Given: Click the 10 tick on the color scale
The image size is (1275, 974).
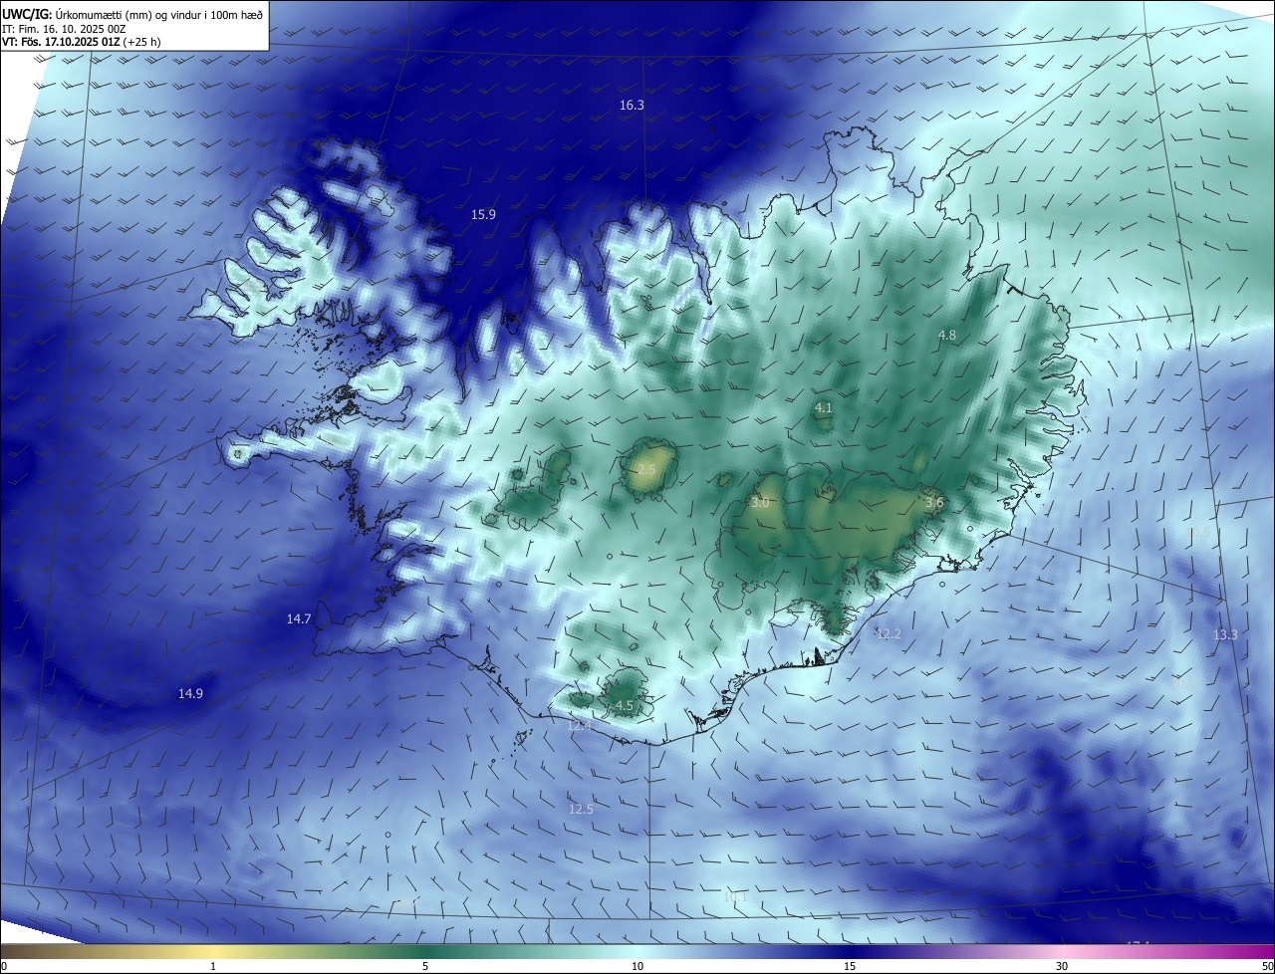Looking at the screenshot, I should coord(637,967).
